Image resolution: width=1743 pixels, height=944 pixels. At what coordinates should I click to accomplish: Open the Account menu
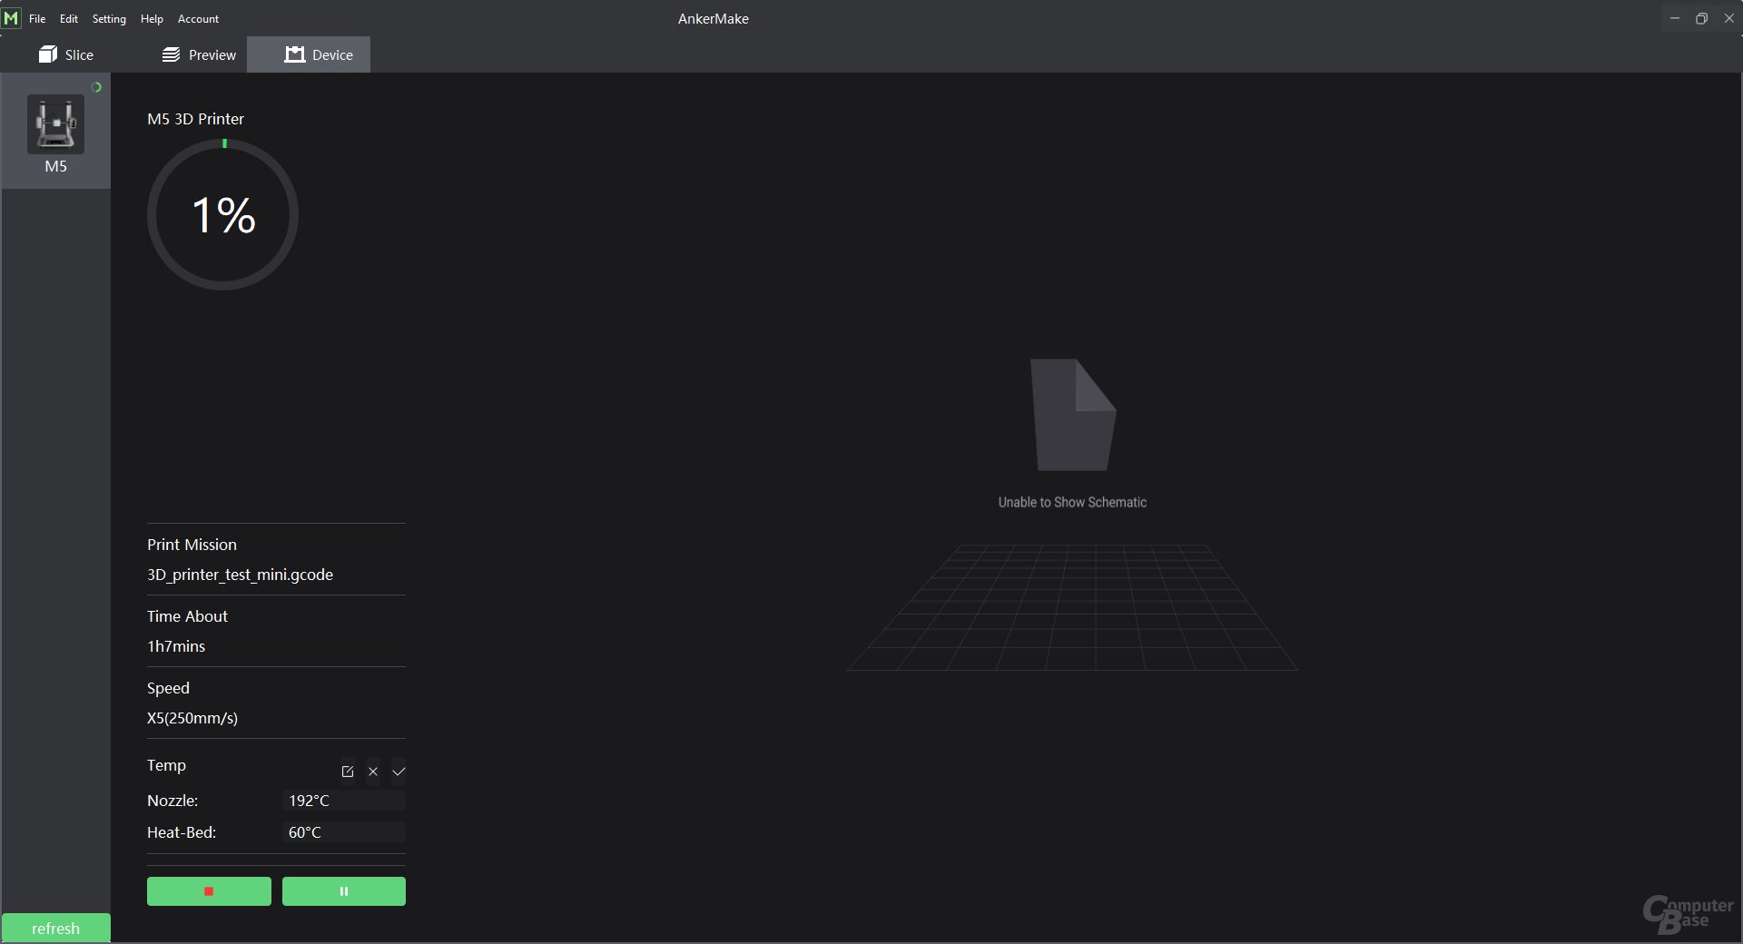coord(198,18)
